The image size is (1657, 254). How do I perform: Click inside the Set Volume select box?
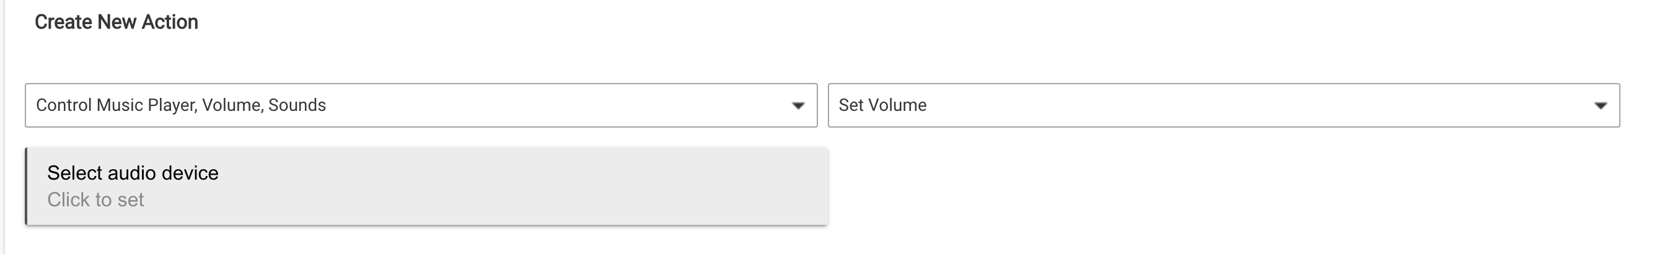pyautogui.click(x=1223, y=105)
